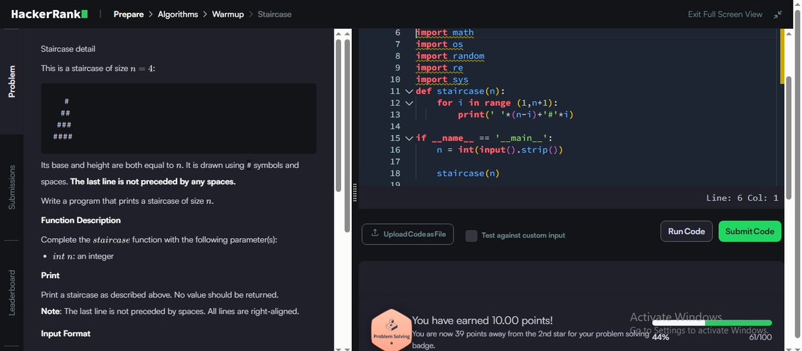
Task: Collapse the for loop fold arrow on line 12
Action: point(409,103)
